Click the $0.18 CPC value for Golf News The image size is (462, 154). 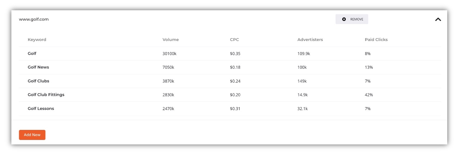pyautogui.click(x=235, y=67)
